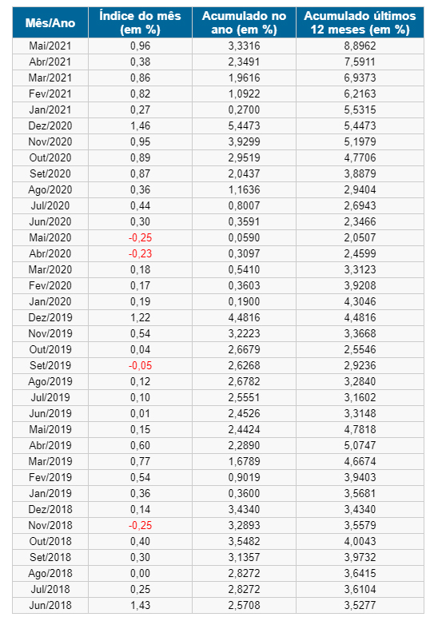
Task: Click the 4,0043 value for Out/2018
Action: (x=360, y=541)
